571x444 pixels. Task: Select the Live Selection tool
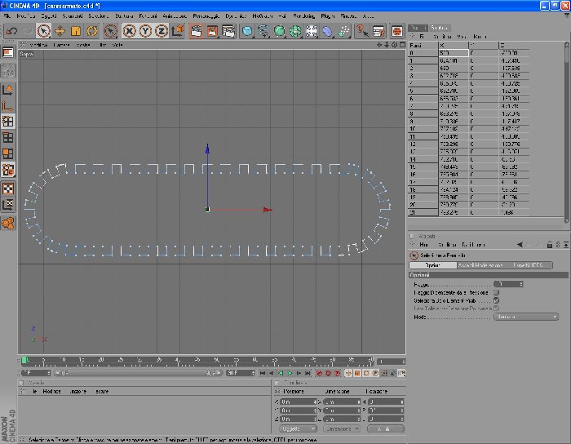(43, 31)
